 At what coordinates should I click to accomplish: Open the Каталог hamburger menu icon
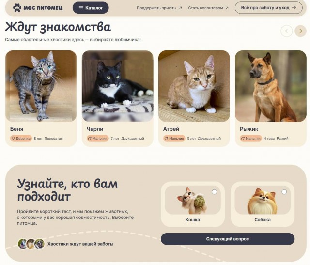(81, 8)
